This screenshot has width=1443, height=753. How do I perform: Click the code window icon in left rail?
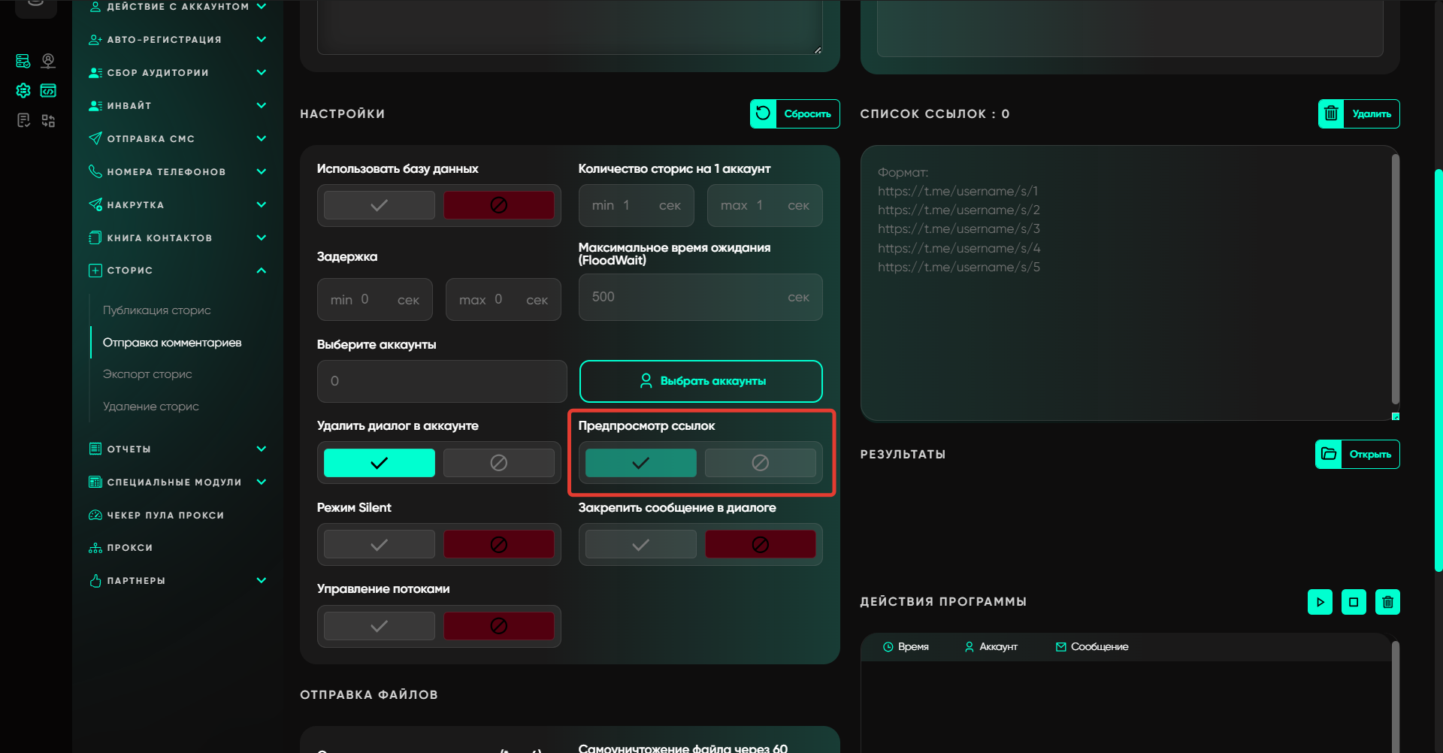[x=48, y=91]
